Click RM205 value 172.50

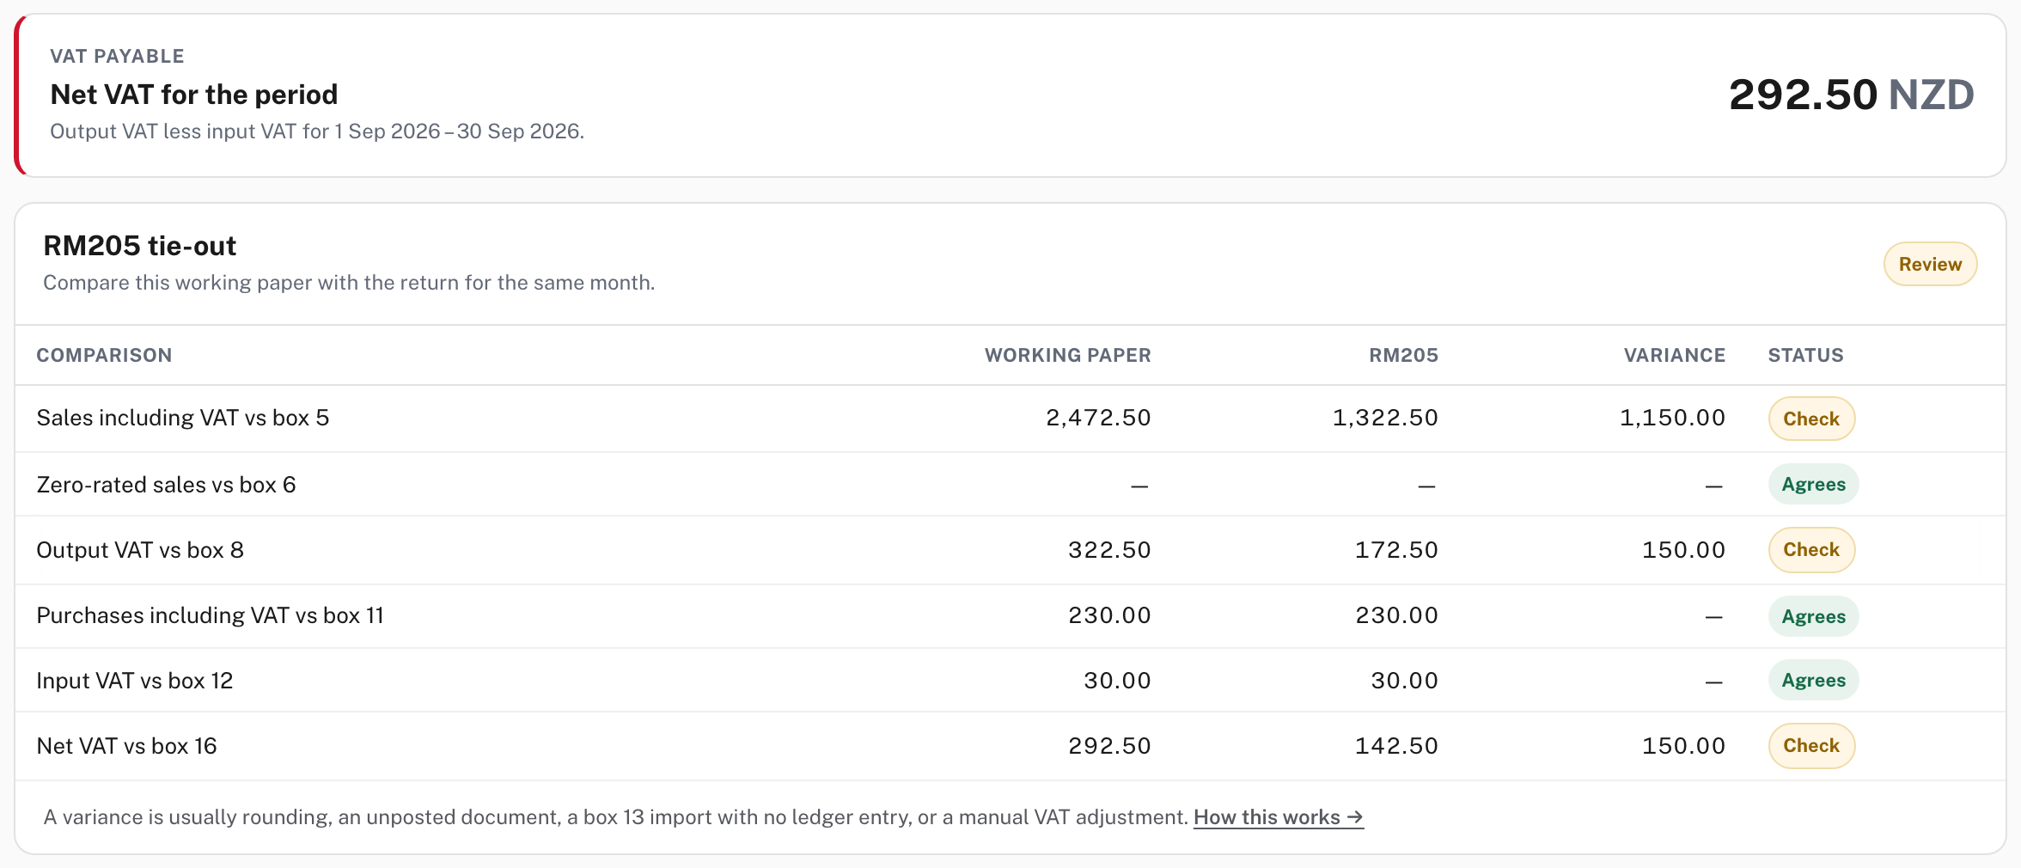pyautogui.click(x=1396, y=550)
